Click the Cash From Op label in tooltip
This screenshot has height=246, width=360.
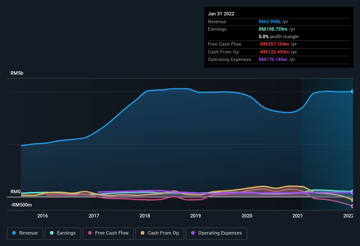(x=223, y=52)
